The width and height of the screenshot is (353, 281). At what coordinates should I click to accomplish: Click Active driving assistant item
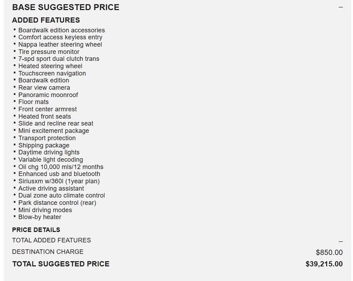point(51,188)
